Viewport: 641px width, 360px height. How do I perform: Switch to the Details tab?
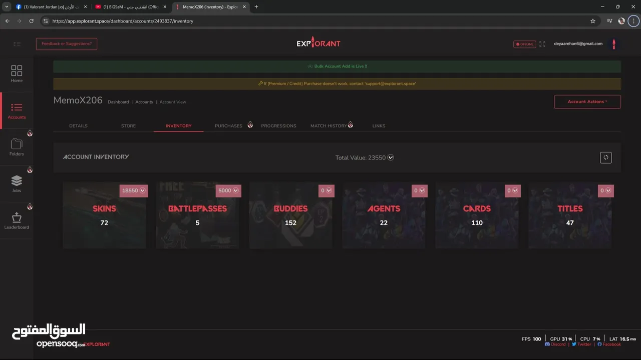(x=78, y=126)
